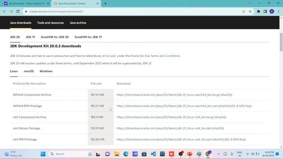The image size is (283, 159).
Task: Open the Chrome profile avatar
Action: point(272,11)
